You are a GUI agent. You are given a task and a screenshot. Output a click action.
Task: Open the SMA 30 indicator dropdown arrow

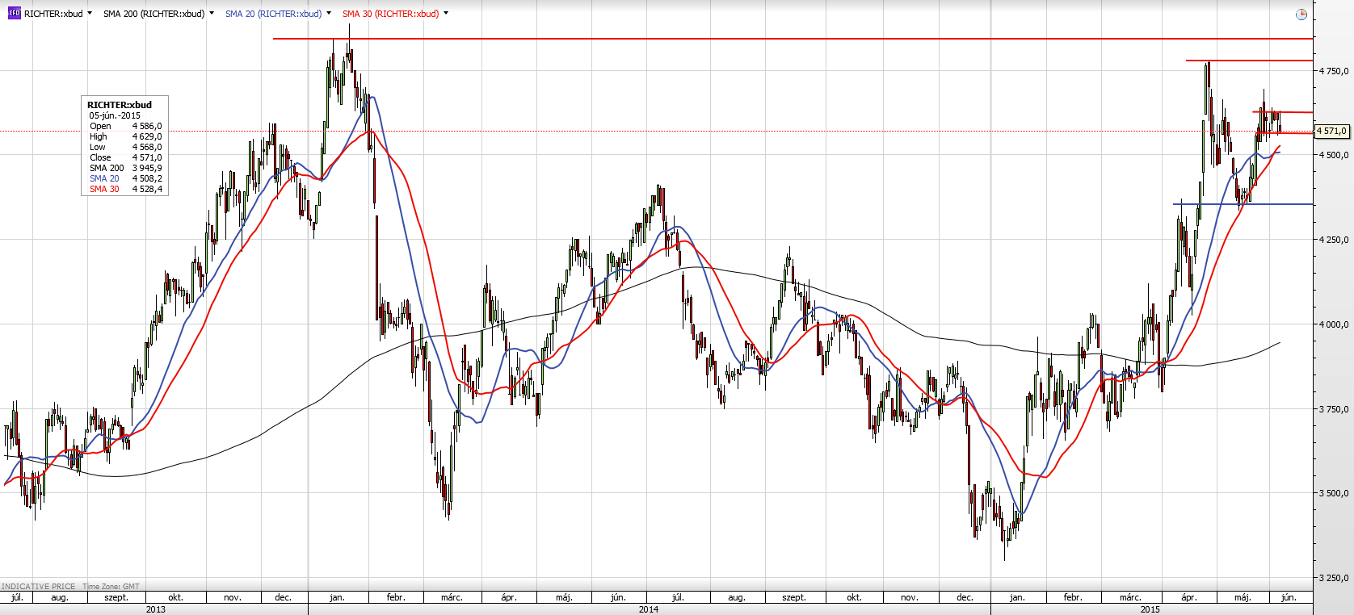point(446,13)
